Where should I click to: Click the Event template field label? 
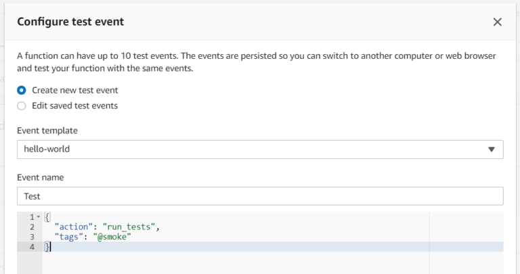point(47,131)
